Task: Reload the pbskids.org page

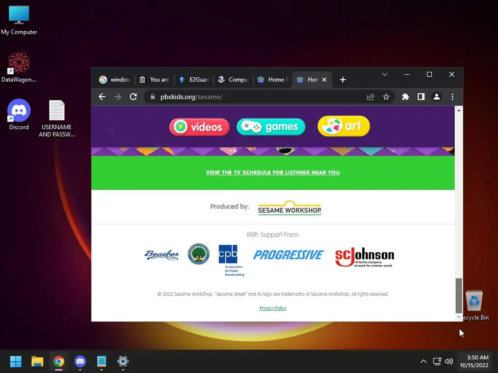Action: click(133, 97)
